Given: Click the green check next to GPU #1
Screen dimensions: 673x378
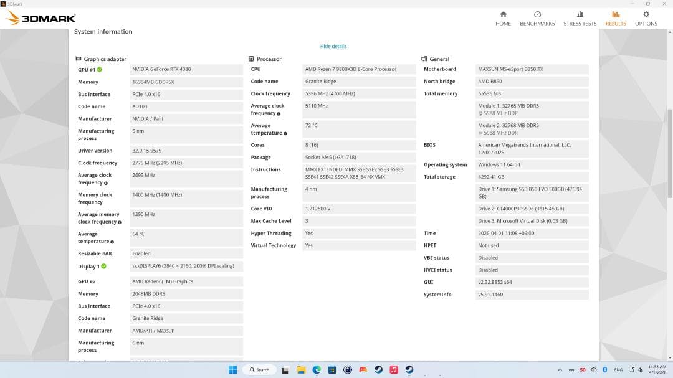Looking at the screenshot, I should tap(100, 70).
